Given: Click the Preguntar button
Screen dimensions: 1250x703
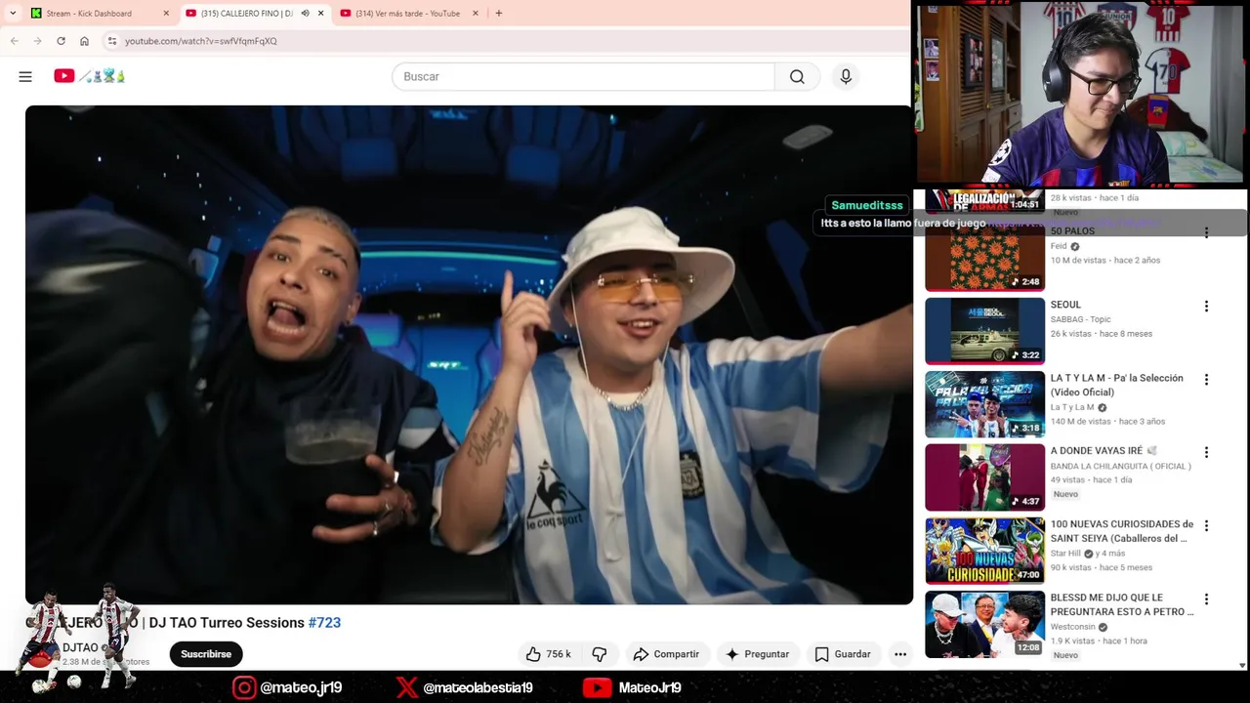Looking at the screenshot, I should pos(758,654).
